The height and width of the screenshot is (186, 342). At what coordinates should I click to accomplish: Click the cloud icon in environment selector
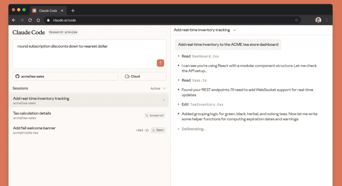pyautogui.click(x=127, y=76)
